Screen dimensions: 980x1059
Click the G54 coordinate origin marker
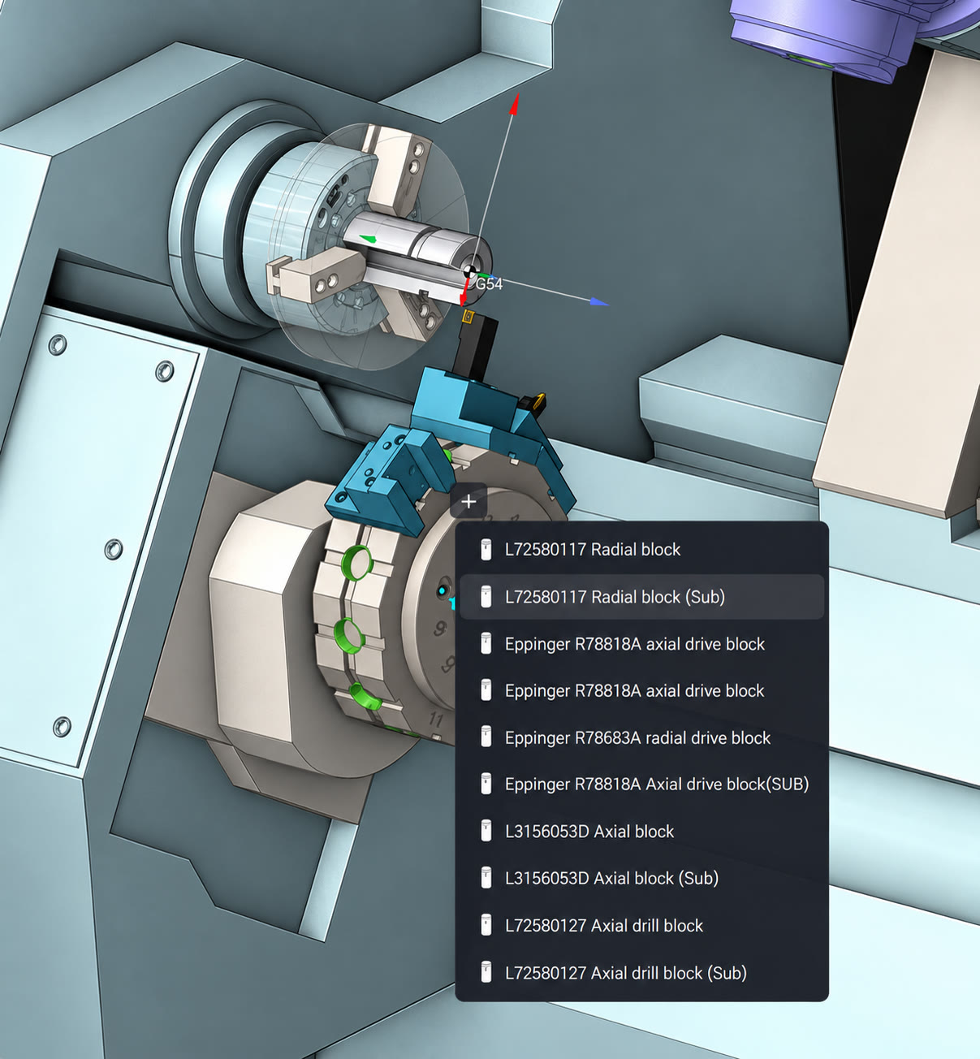pos(470,270)
